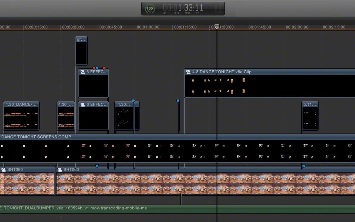Select the lower 6 EFFEC compound clip body
The height and width of the screenshot is (222, 355).
[94, 116]
